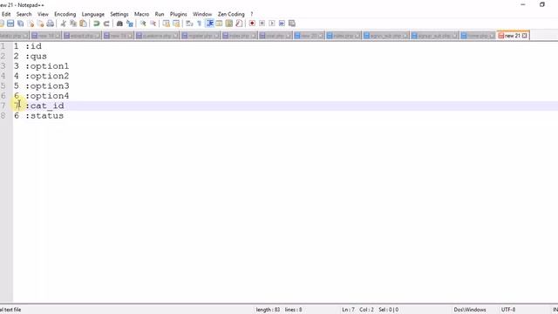Open the Function List toolbar icon
This screenshot has width=558, height=314.
(x=239, y=24)
